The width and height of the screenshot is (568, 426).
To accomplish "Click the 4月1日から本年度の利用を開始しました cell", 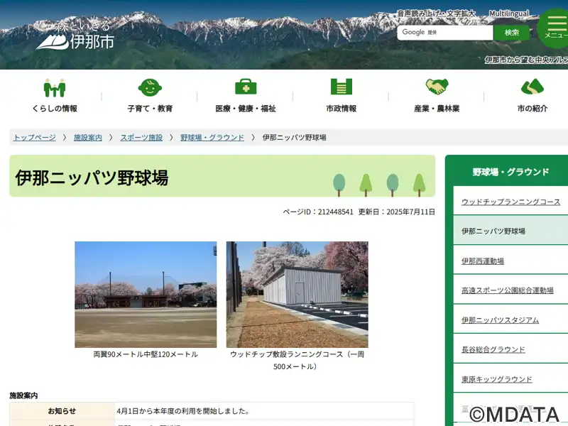I will 264,411.
